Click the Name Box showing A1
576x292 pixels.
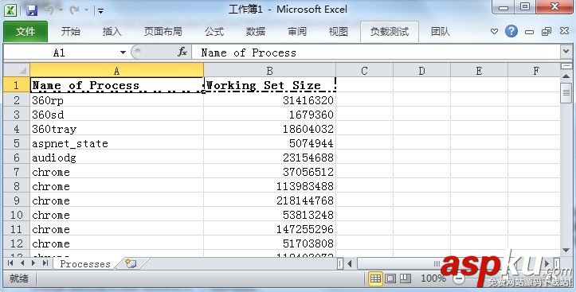click(61, 53)
